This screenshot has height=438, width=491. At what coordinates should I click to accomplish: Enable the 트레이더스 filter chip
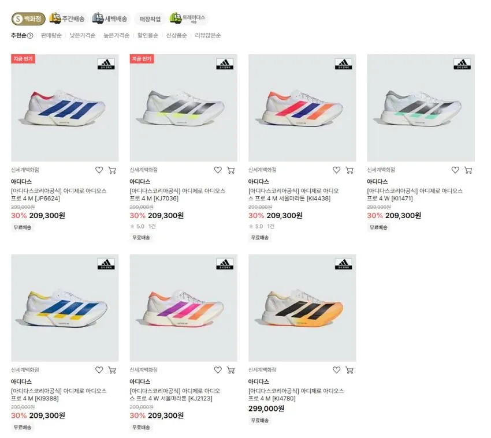pyautogui.click(x=188, y=19)
